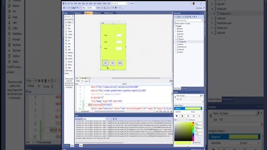Pick the Label control in Toolbox
Viewport: 267px width, 150px height.
pos(69,47)
